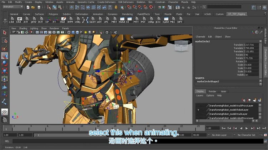Screen dimensions: 268x150
Task: Open the Animation menu set dropdown
Action: click(x=13, y=7)
